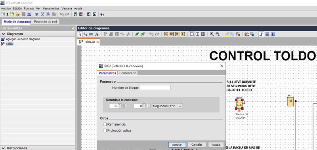Enable the Protección activa checkbox
Viewport: 317px width, 150px height.
(105, 131)
